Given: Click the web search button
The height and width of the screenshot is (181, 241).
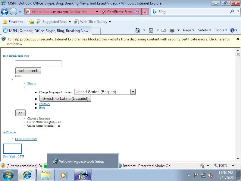Looking at the screenshot, I should point(28,71).
